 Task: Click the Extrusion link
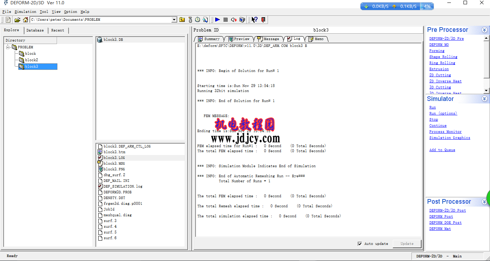439,69
